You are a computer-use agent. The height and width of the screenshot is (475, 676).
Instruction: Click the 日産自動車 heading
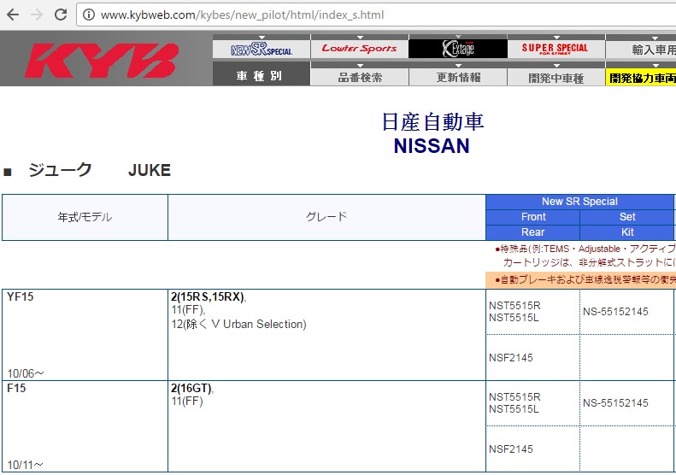click(x=432, y=121)
